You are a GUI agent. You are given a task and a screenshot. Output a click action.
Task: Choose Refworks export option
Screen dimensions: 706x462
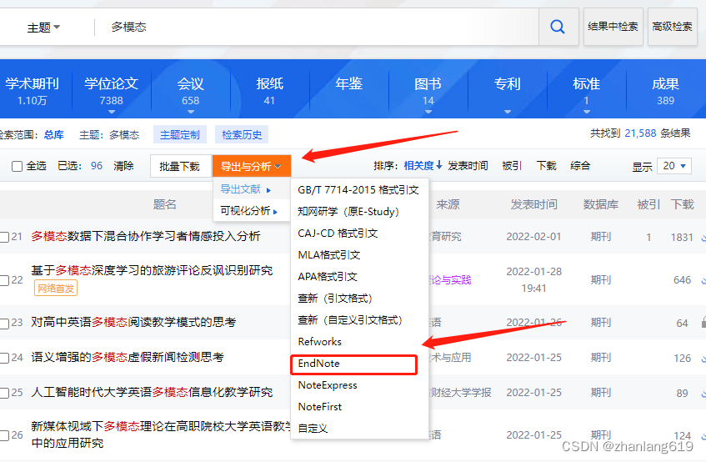(x=320, y=342)
